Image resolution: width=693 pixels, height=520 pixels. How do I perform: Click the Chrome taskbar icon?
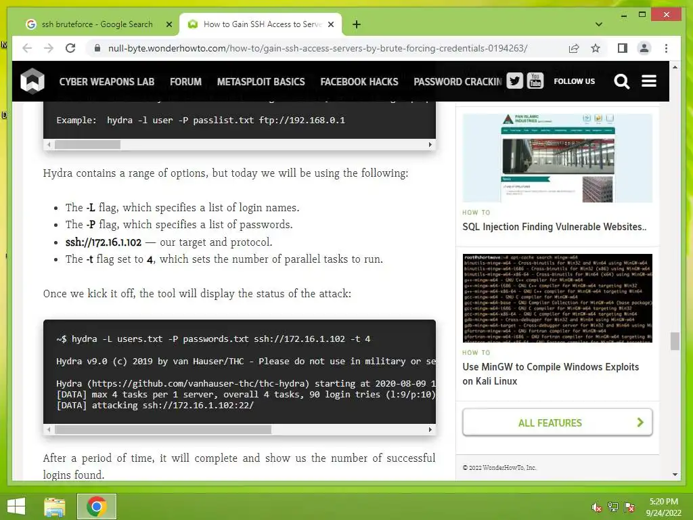96,506
